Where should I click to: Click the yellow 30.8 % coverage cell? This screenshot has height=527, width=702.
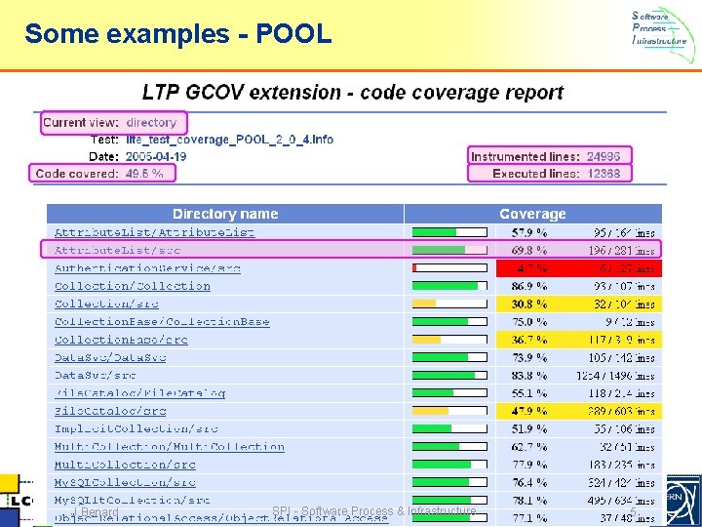tap(529, 304)
